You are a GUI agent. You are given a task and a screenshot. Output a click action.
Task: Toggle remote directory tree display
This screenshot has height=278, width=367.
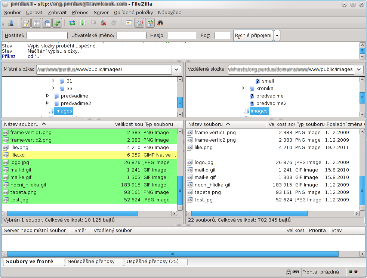click(47, 23)
